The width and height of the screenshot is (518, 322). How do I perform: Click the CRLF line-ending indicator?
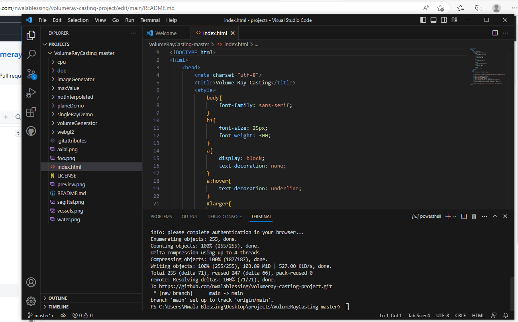coord(460,315)
